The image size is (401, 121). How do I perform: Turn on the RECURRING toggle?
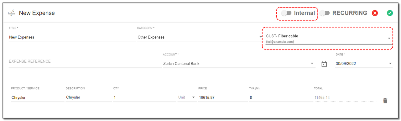point(325,13)
